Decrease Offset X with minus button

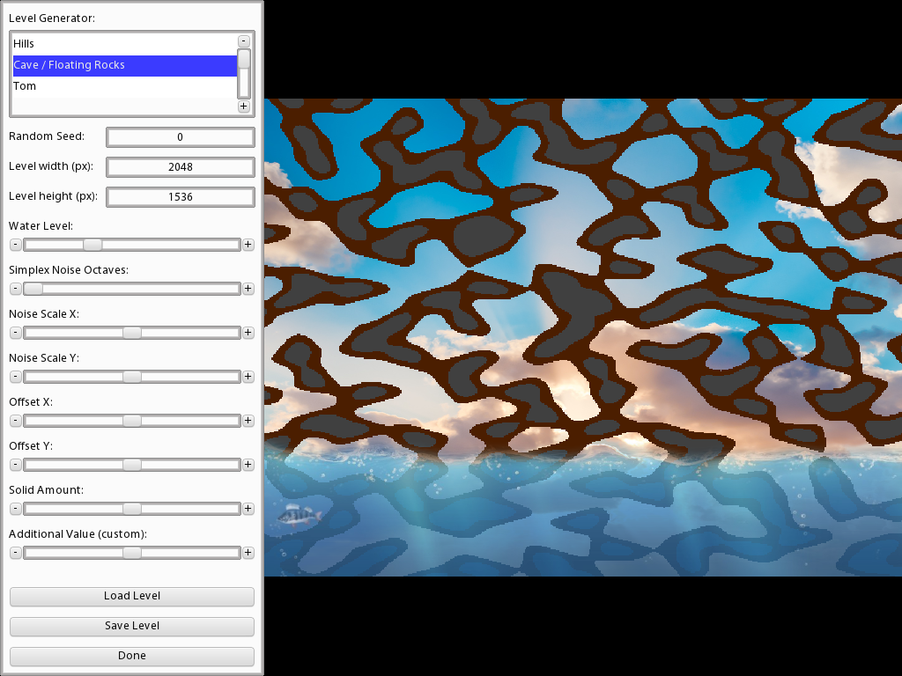click(15, 421)
